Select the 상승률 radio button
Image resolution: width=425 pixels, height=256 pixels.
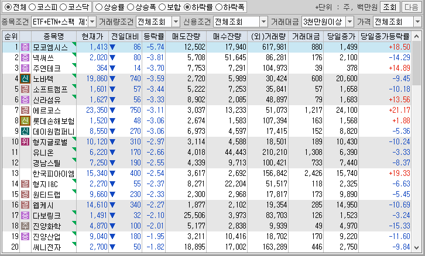[99, 8]
